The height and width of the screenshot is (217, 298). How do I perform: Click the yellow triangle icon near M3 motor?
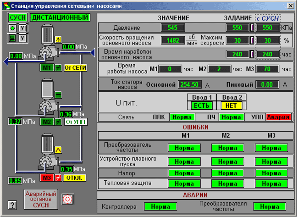(58, 150)
